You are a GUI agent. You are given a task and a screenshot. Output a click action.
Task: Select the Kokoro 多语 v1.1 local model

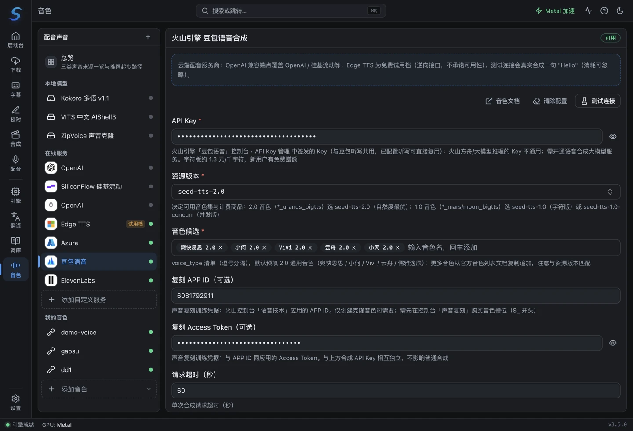[99, 98]
